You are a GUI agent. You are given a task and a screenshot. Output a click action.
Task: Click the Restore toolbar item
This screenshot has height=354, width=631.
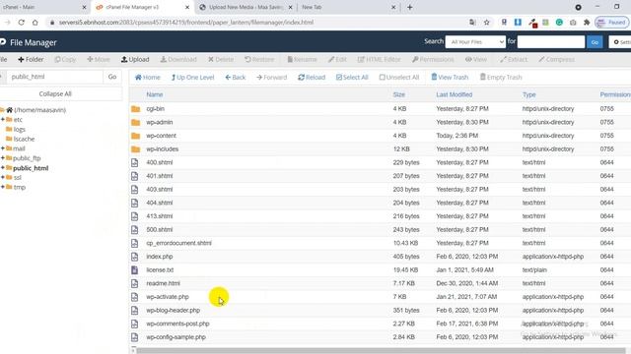[x=259, y=59]
